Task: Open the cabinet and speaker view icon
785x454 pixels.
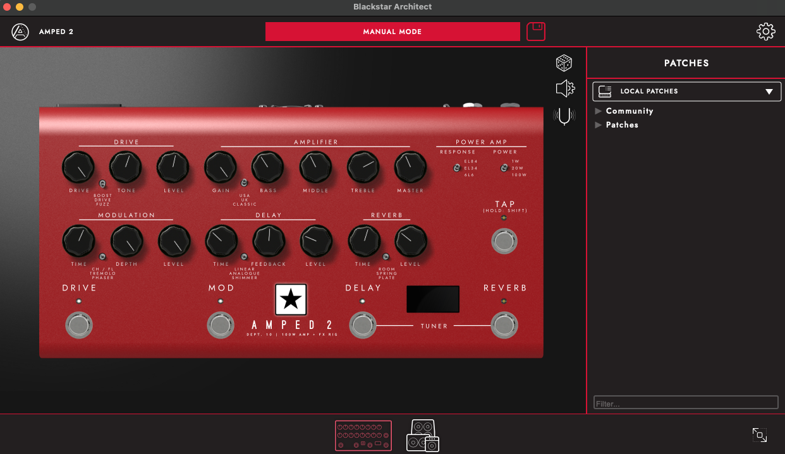Action: (423, 436)
